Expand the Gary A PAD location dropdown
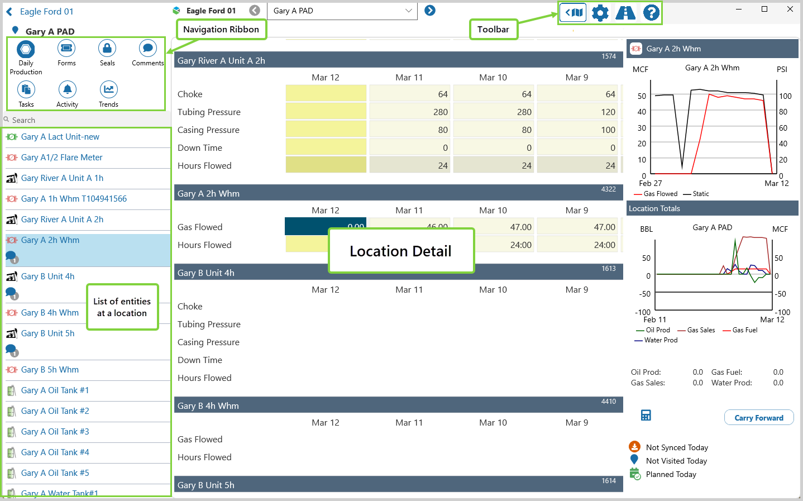Screen dimensions: 803x501 [408, 11]
